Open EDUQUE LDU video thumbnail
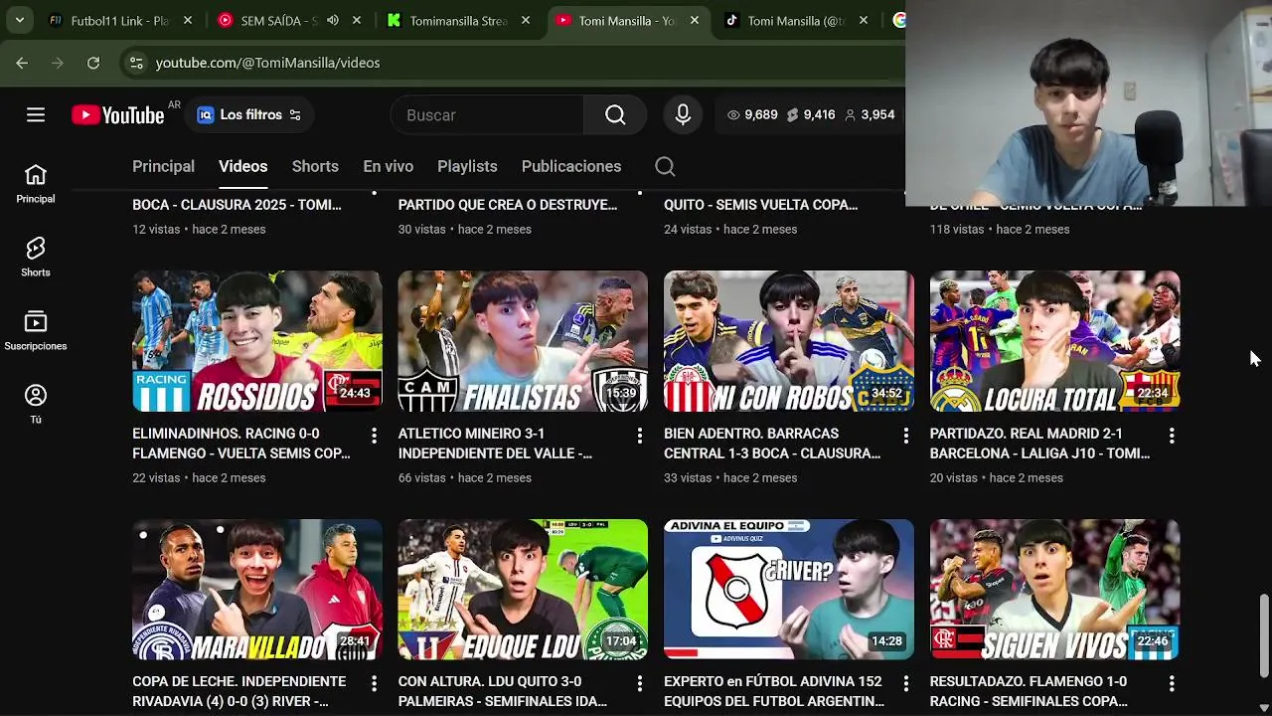The width and height of the screenshot is (1272, 716). (523, 590)
